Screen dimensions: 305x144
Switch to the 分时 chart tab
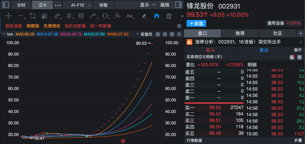tap(21, 5)
